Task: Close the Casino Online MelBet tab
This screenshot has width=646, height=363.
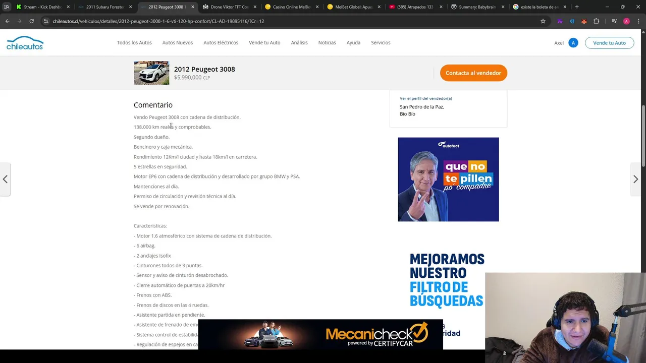Action: (x=316, y=7)
